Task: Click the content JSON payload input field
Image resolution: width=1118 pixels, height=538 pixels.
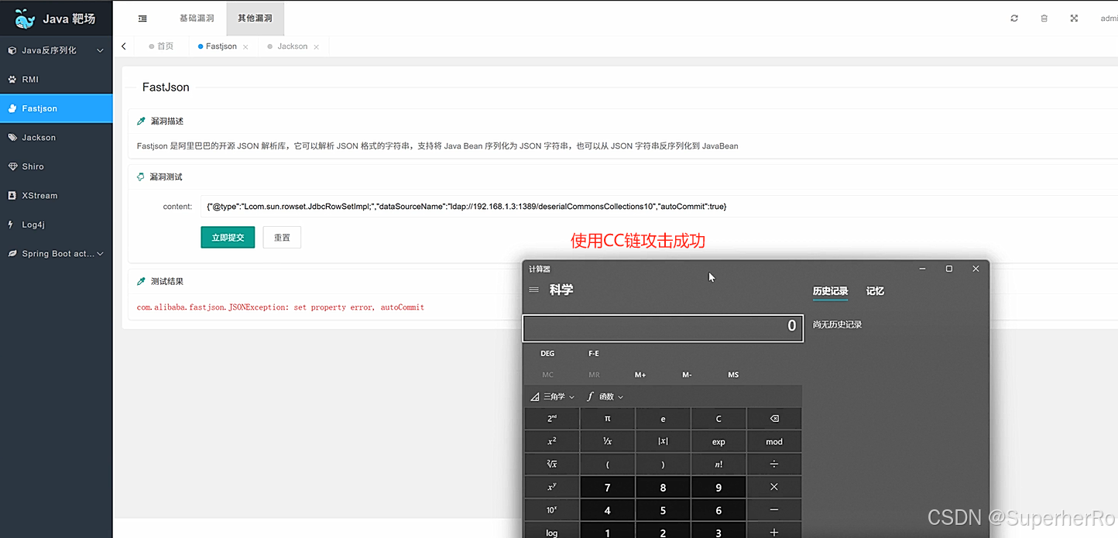Action: point(659,207)
